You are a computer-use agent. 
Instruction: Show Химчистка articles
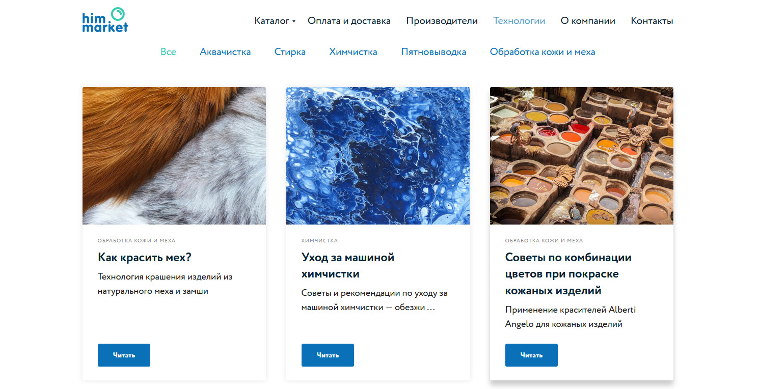(353, 51)
